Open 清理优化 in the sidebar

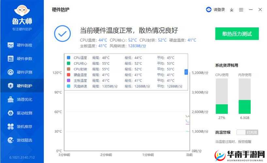22,99
